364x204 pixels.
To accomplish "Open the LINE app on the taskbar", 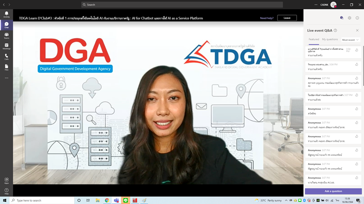I will (x=126, y=200).
